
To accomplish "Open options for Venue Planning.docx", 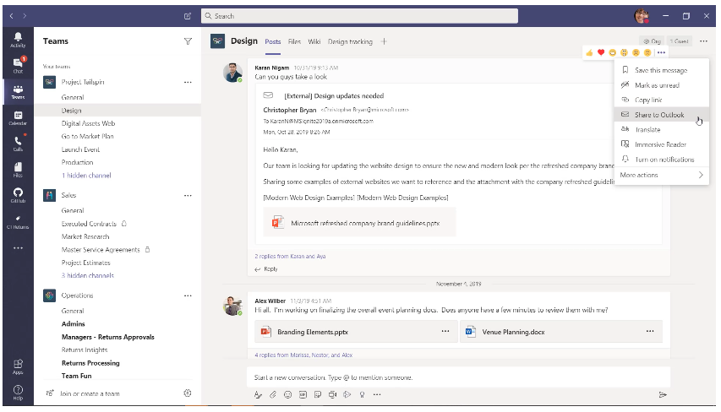I will [x=650, y=331].
